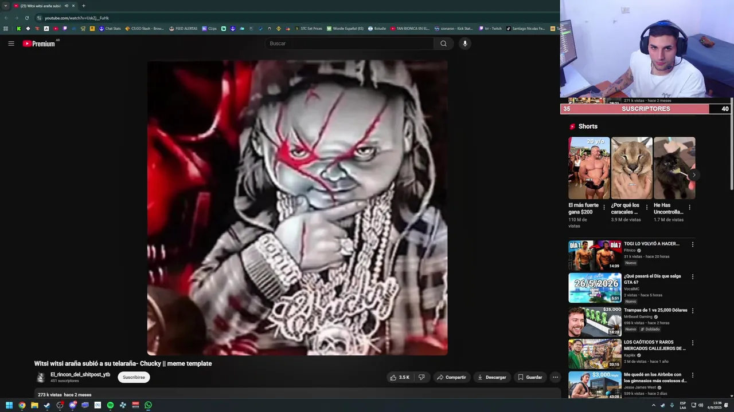Reload the page
The image size is (734, 412).
[x=26, y=18]
